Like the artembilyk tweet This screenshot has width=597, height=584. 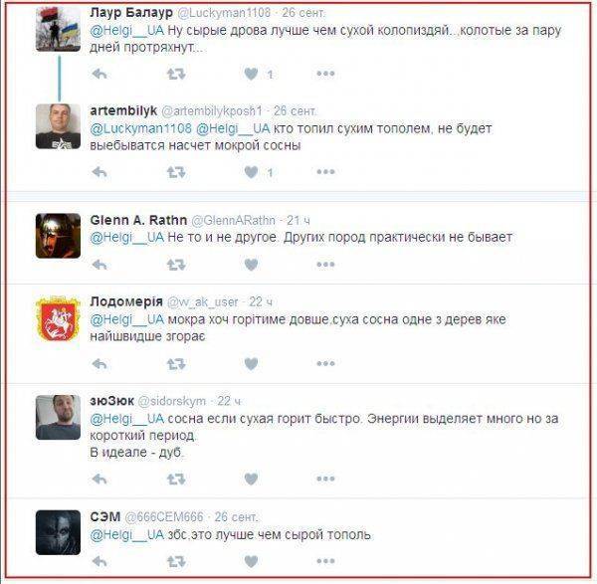(x=251, y=172)
